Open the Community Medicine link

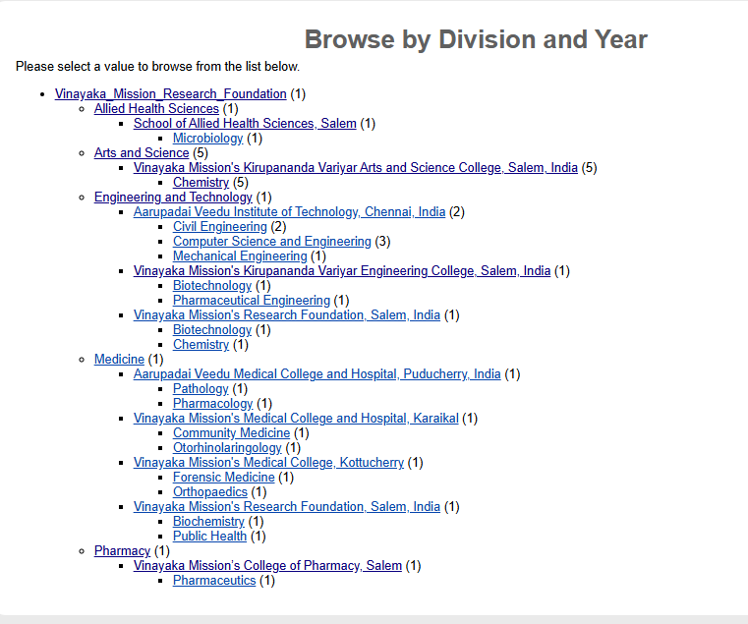[x=231, y=433]
